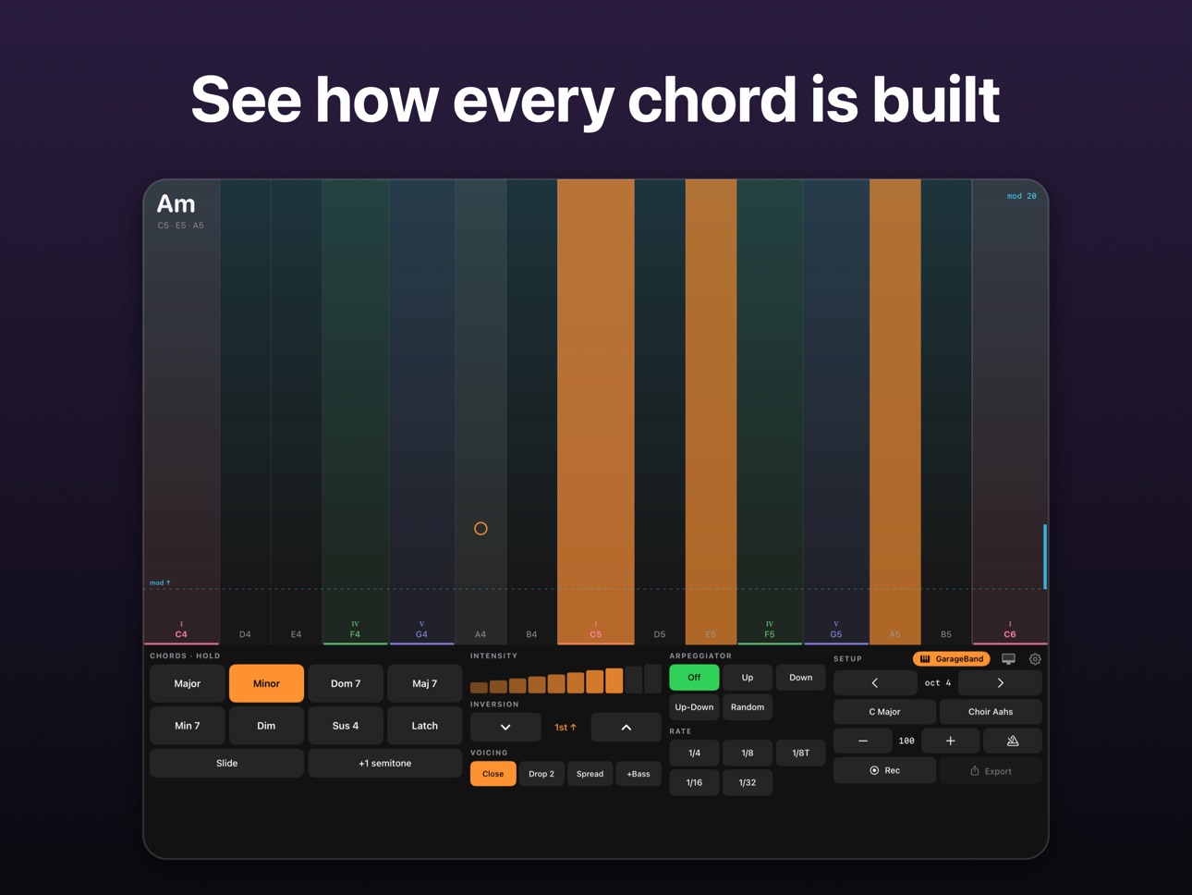Image resolution: width=1192 pixels, height=895 pixels.
Task: Lower the inversion with down chevron
Action: pos(505,728)
